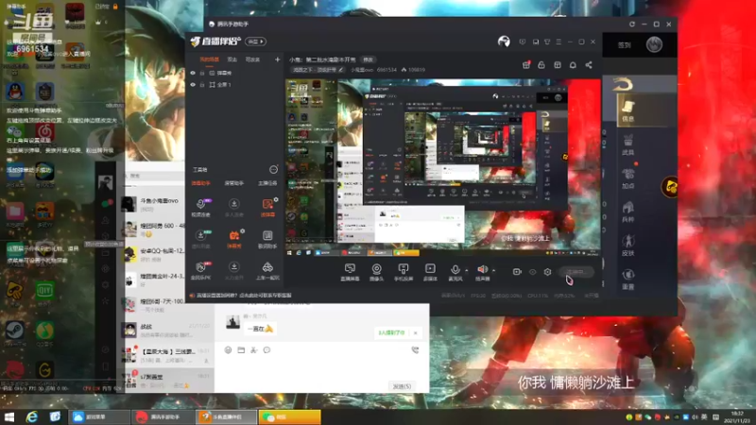Add a live screen capture source
Viewport: 756px width, 425px height.
coord(350,272)
